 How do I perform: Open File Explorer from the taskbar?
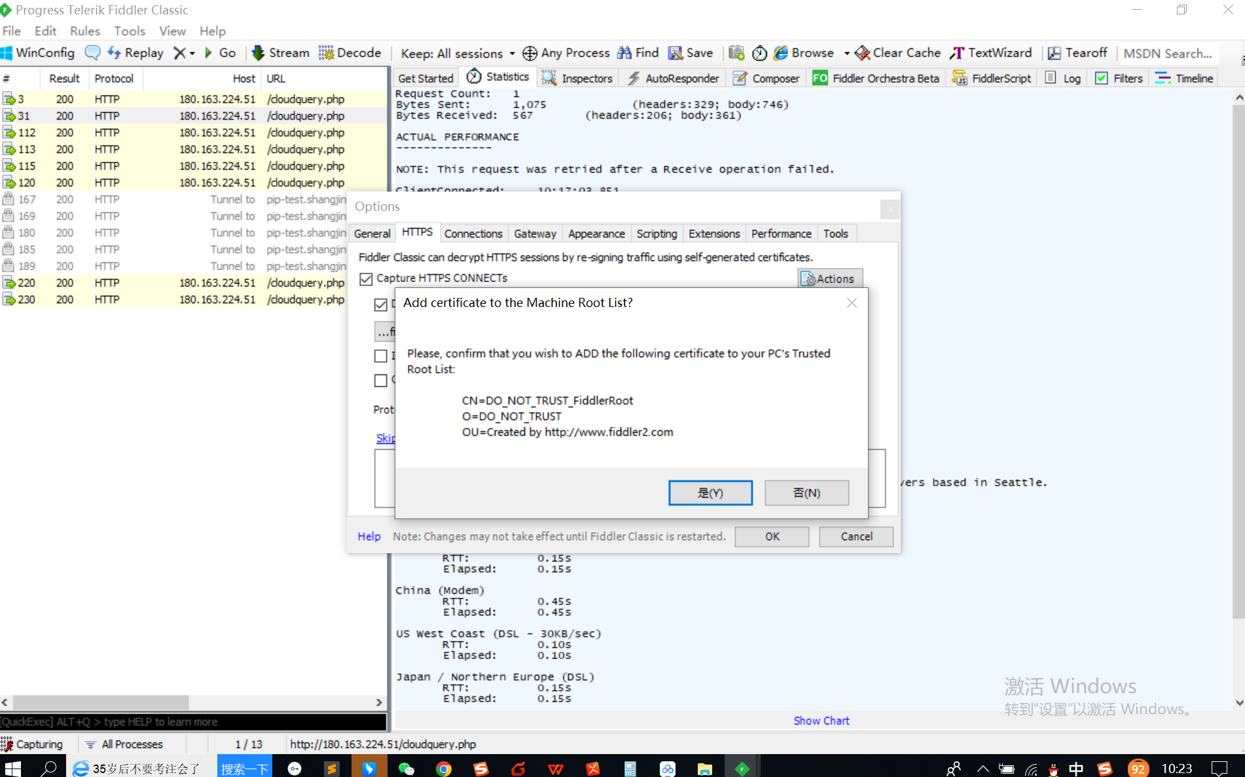(704, 768)
